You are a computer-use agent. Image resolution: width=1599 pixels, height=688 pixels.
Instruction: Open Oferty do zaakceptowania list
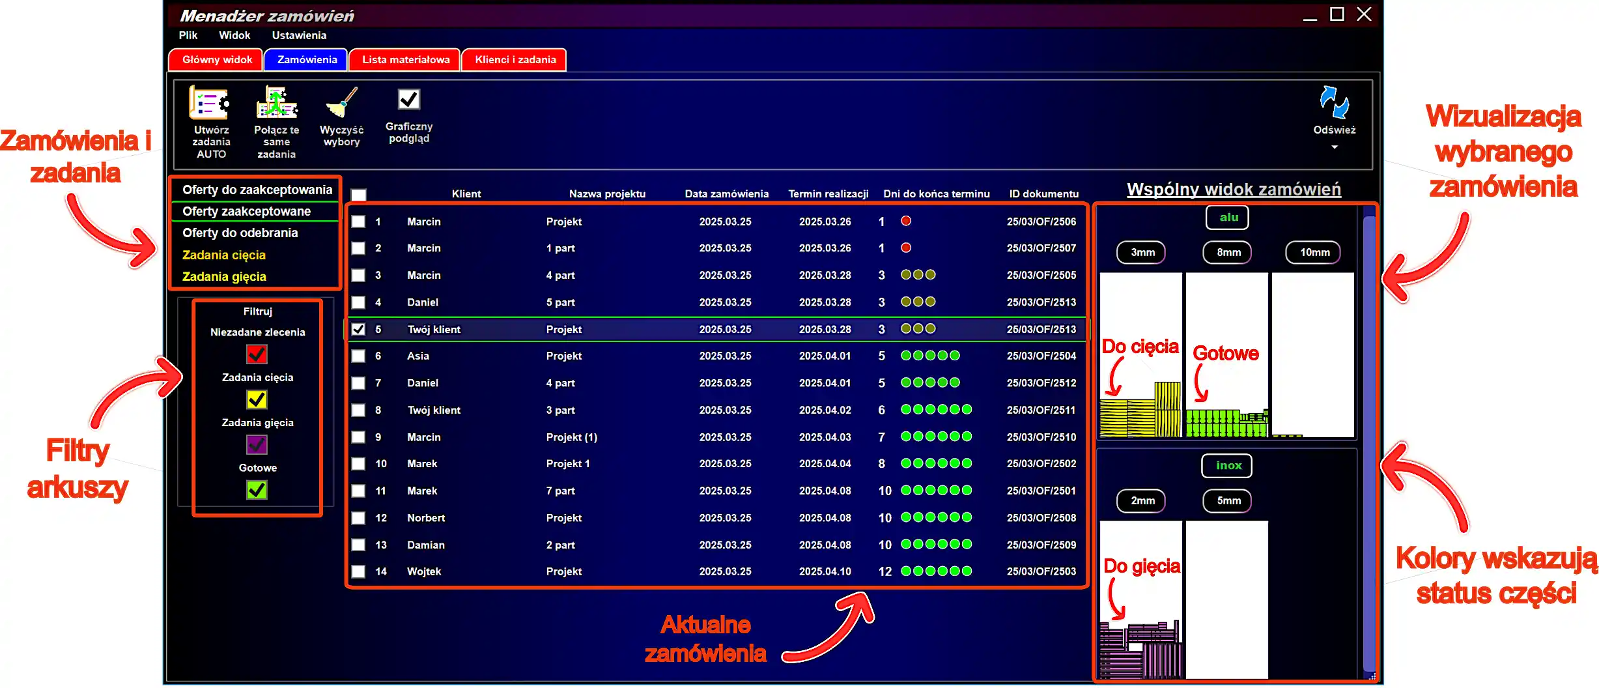(x=257, y=190)
